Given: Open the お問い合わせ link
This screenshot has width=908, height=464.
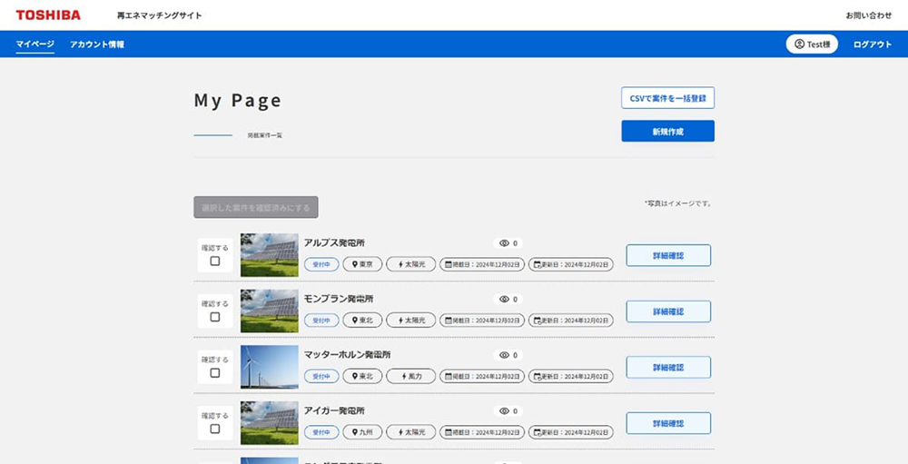Looking at the screenshot, I should pyautogui.click(x=868, y=15).
